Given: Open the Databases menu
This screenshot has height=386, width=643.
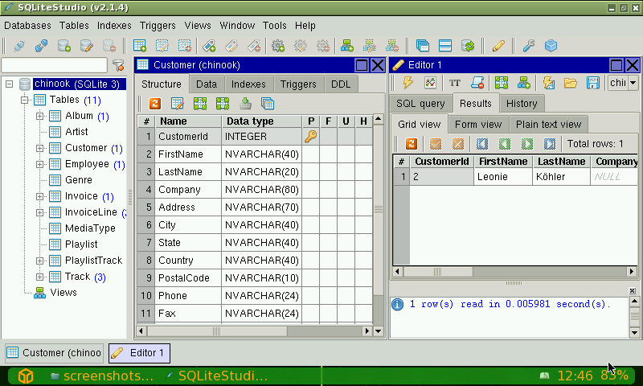Looking at the screenshot, I should (27, 26).
